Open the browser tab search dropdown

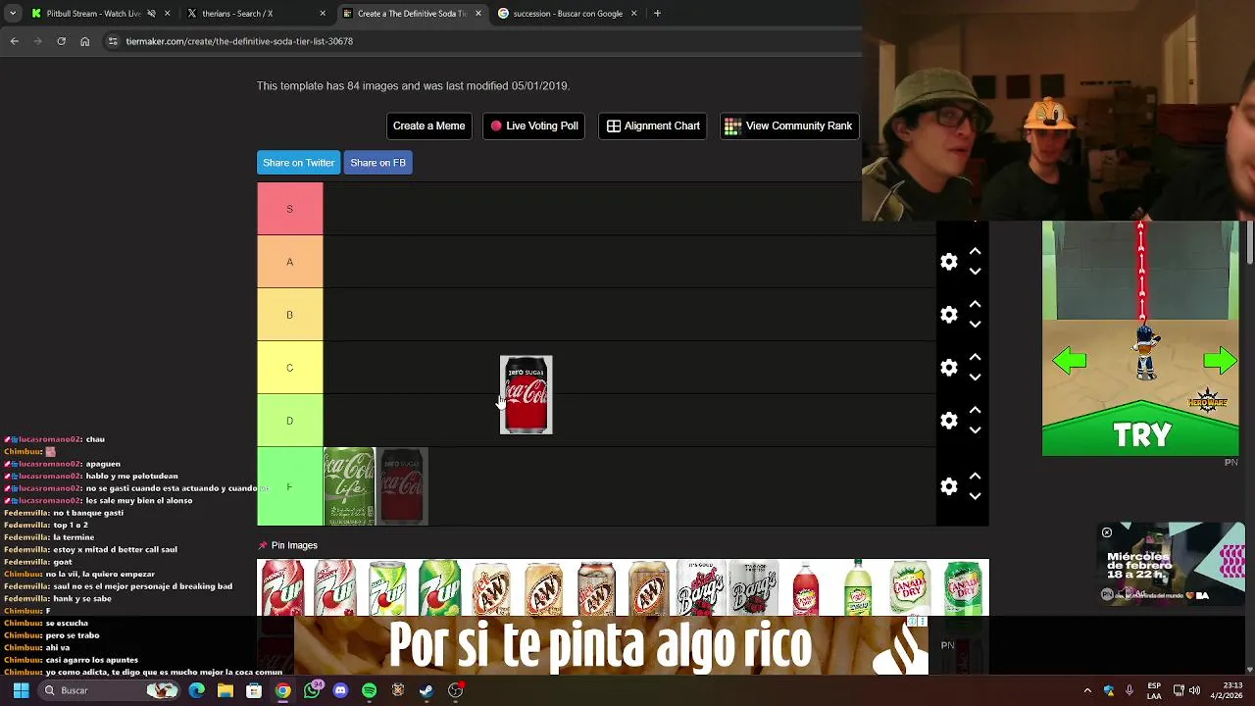12,14
